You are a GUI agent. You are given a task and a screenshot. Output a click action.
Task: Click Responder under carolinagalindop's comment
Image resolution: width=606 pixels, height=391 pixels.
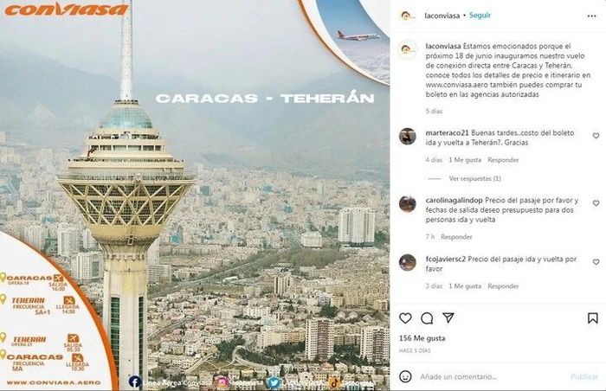(456, 237)
